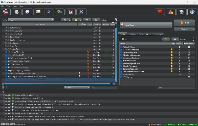This screenshot has height=126, width=198.
Task: Expand the Filter panel arrow button
Action: click(3, 87)
